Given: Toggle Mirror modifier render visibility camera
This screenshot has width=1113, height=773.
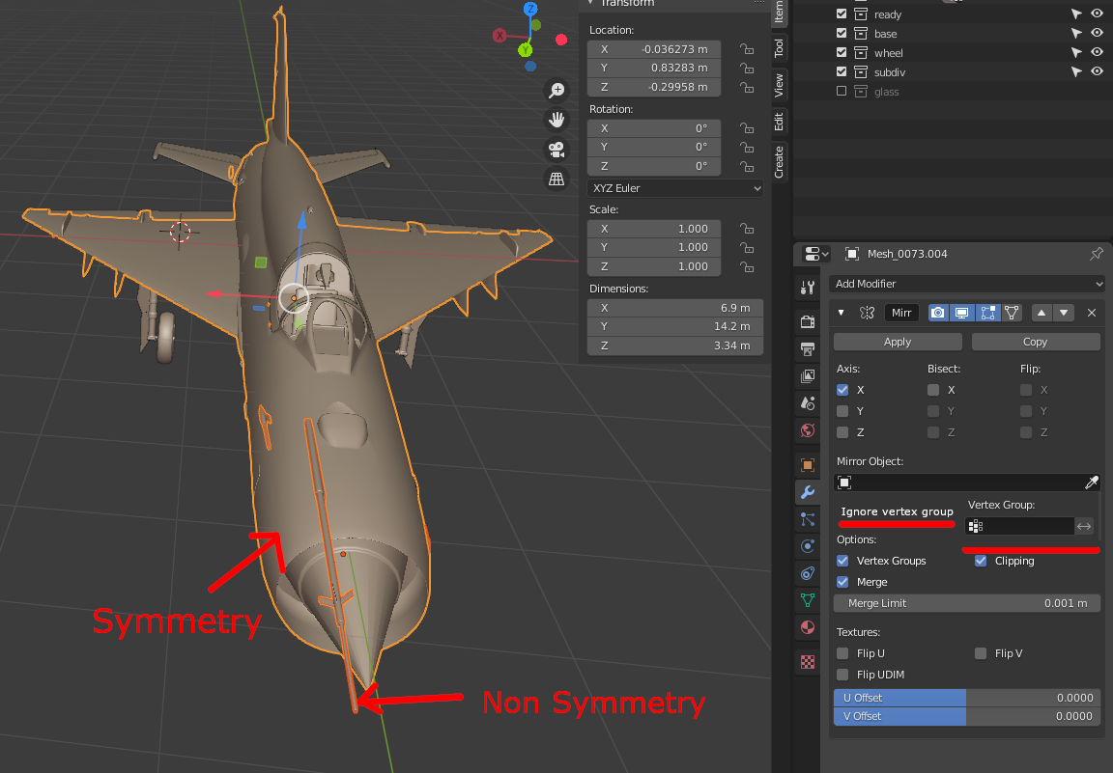Looking at the screenshot, I should 938,313.
